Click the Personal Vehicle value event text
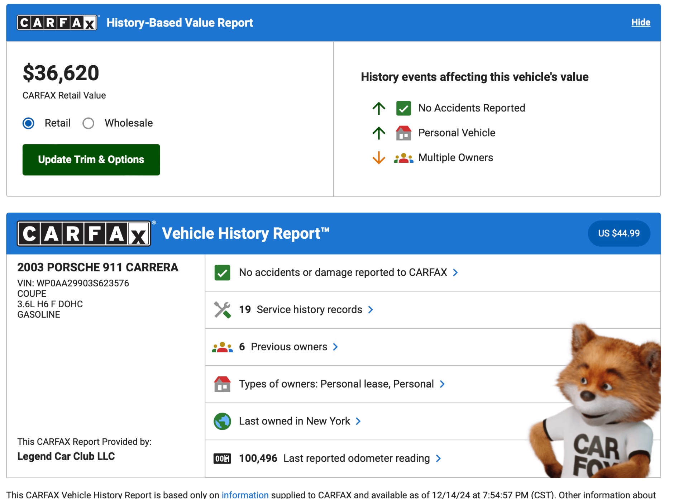The image size is (688, 499). (457, 133)
